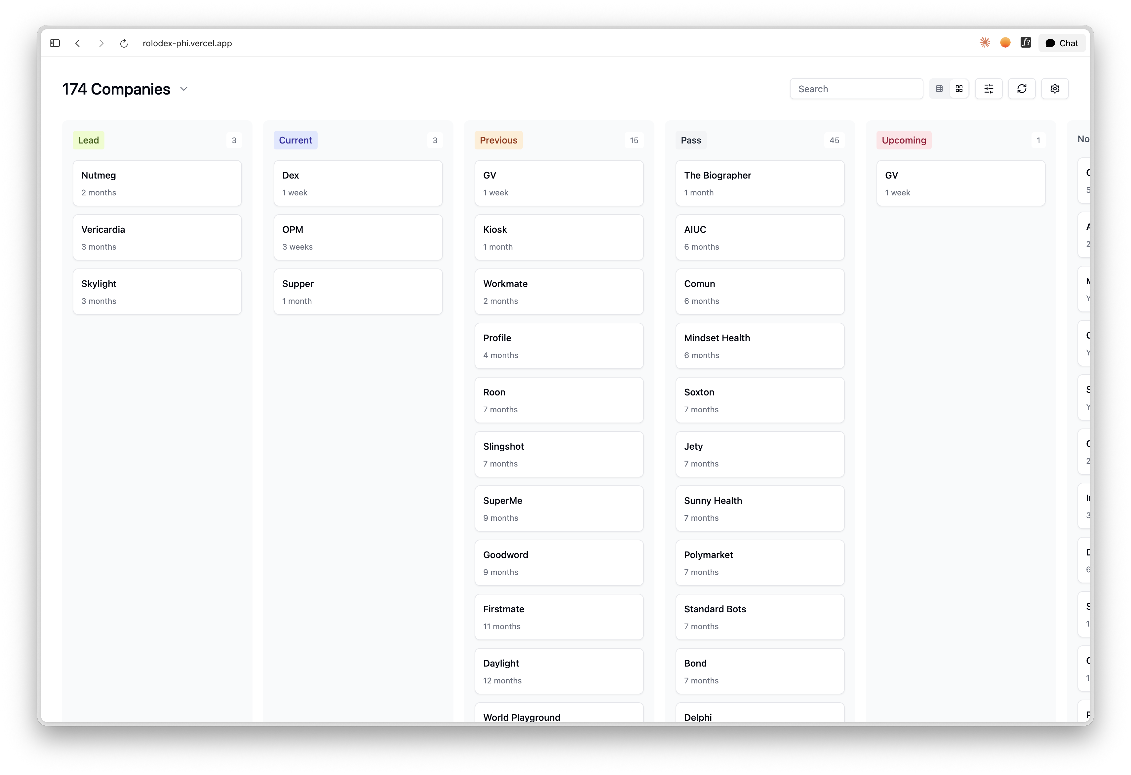Click the Polymarket company card
The height and width of the screenshot is (775, 1131).
click(760, 563)
